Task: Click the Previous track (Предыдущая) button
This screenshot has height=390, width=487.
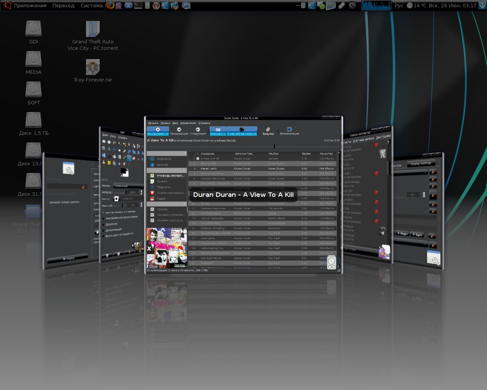Action: [179, 131]
